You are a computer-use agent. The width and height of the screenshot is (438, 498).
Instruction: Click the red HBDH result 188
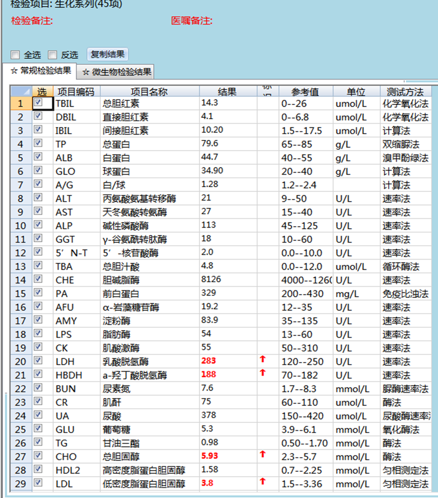click(x=208, y=374)
